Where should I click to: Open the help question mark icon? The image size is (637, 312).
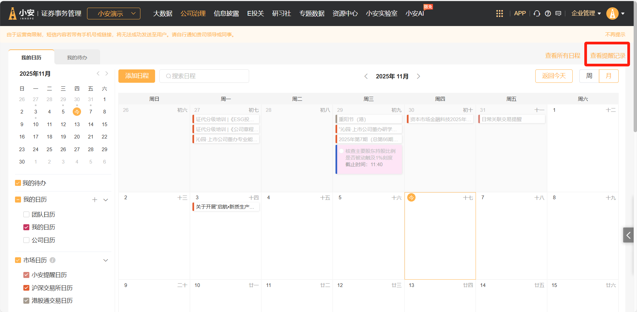pos(548,13)
